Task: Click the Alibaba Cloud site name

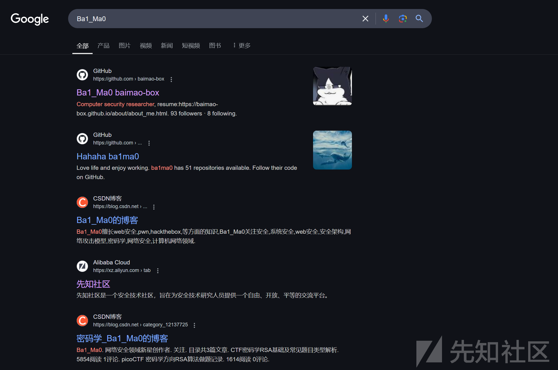Action: click(x=111, y=262)
